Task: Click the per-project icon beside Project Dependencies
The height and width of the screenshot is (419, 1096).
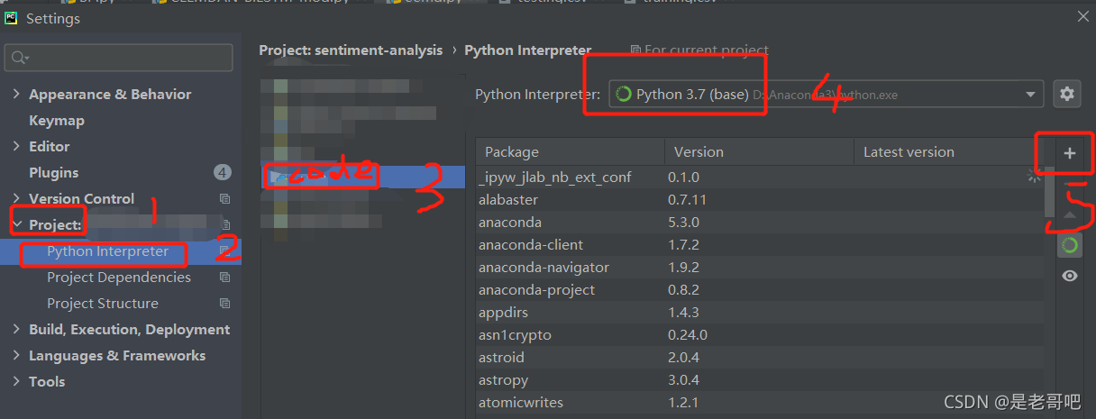Action: point(225,278)
